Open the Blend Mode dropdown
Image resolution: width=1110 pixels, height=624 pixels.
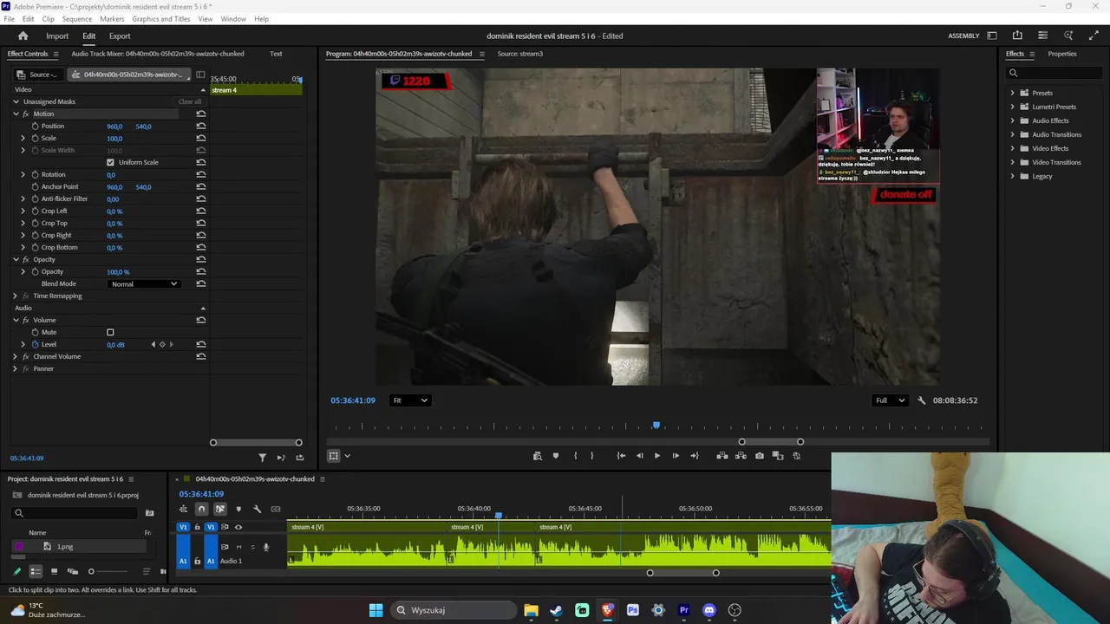click(144, 284)
